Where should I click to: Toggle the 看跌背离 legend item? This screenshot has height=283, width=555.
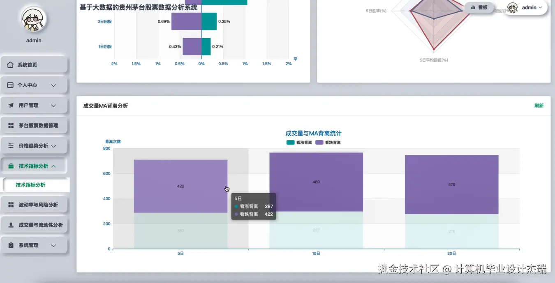click(x=328, y=143)
